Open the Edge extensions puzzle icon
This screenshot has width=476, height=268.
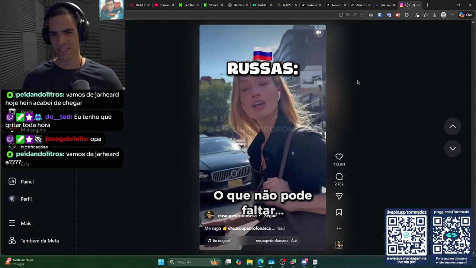coord(406,15)
